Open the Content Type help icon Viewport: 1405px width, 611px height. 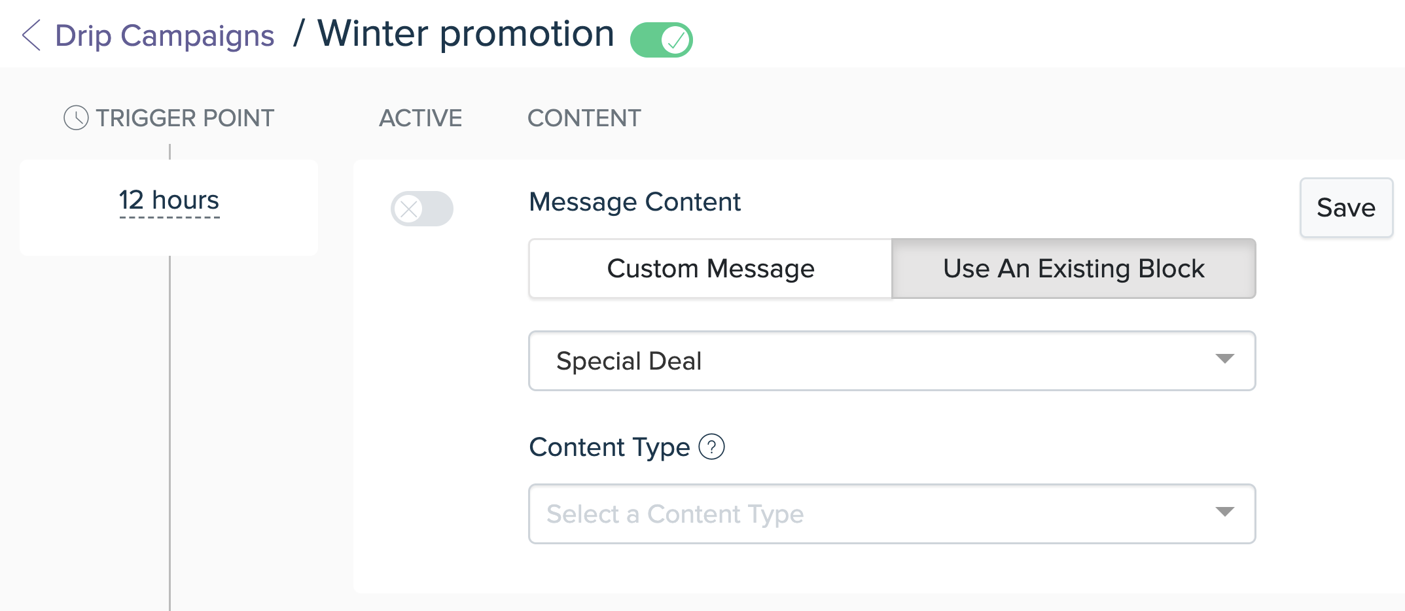[x=711, y=447]
